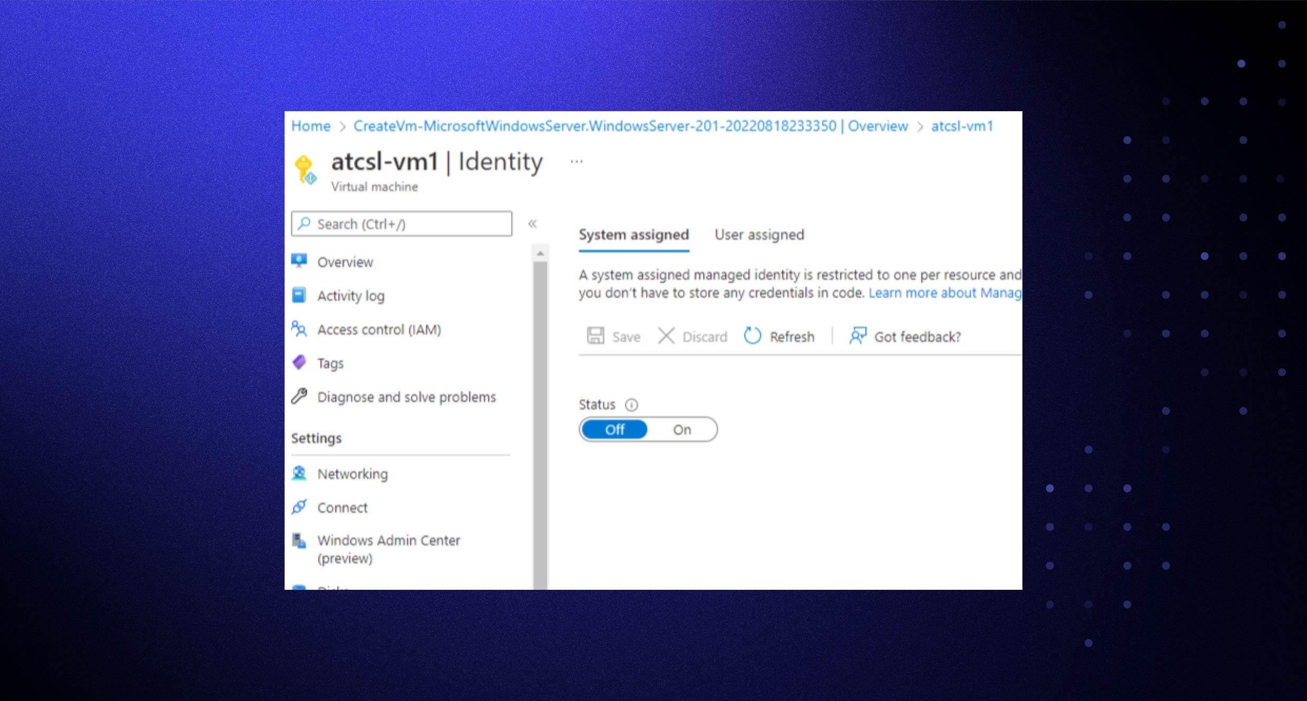This screenshot has width=1307, height=701.
Task: Select the System assigned tab
Action: (633, 235)
